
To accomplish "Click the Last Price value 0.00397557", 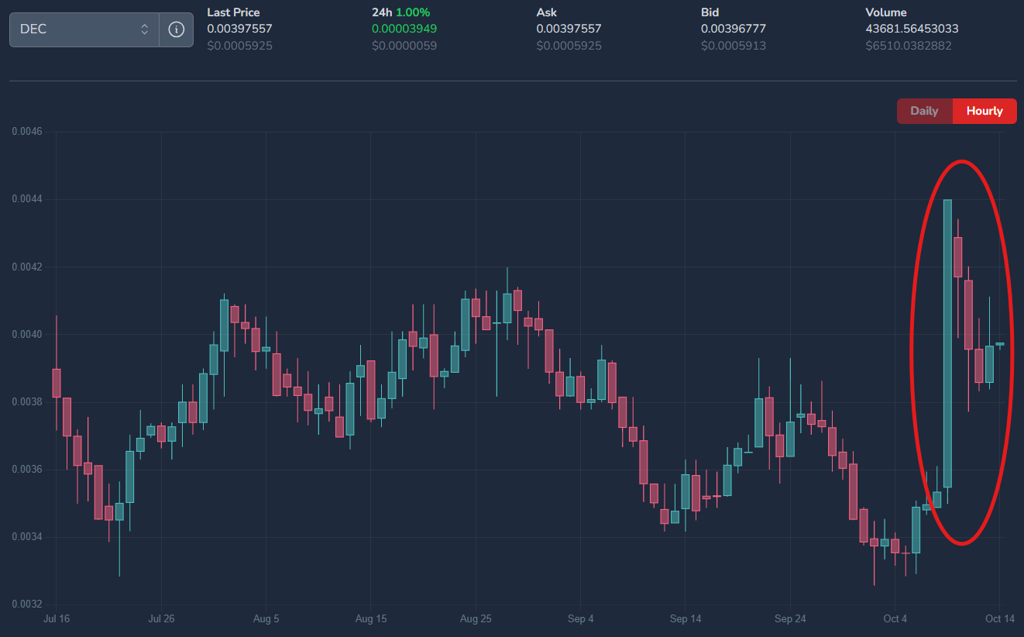I will 239,29.
